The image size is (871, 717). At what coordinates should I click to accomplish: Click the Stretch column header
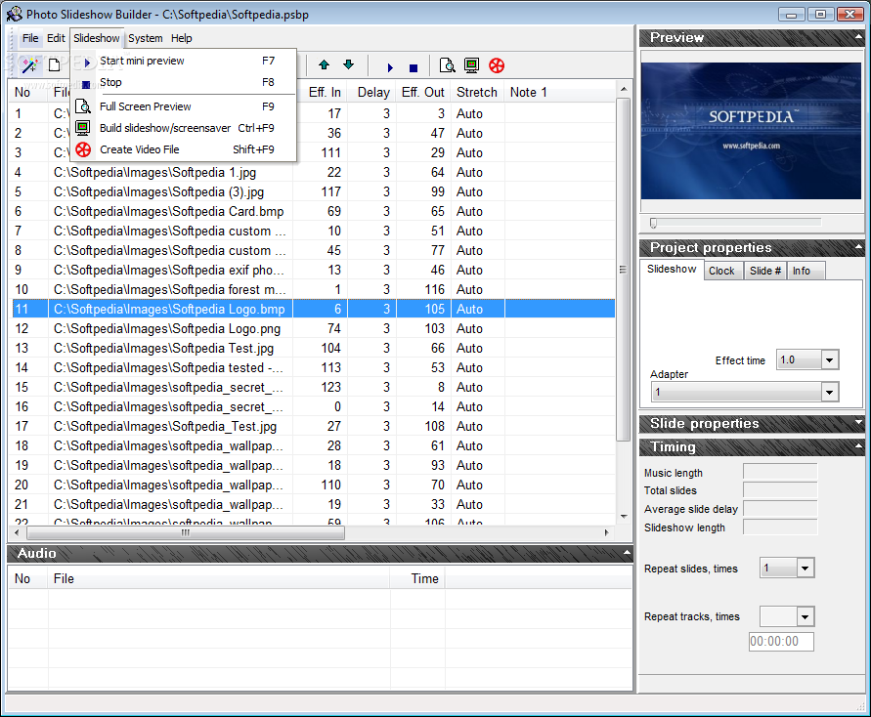477,92
